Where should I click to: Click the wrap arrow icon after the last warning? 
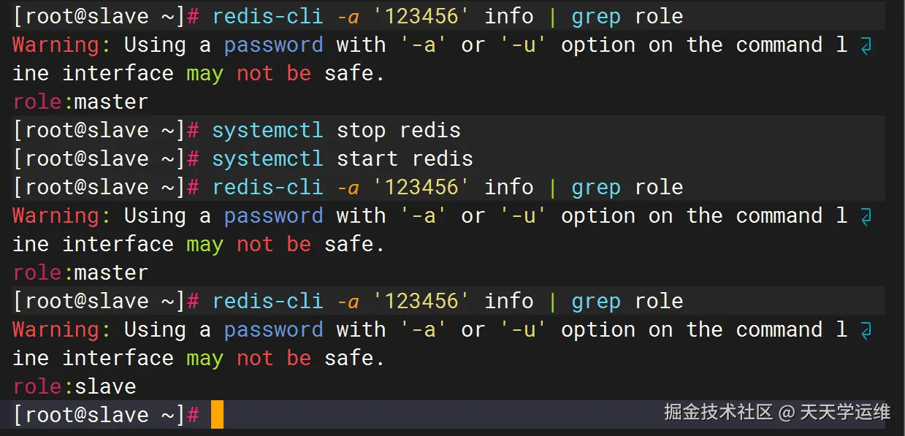tap(866, 331)
